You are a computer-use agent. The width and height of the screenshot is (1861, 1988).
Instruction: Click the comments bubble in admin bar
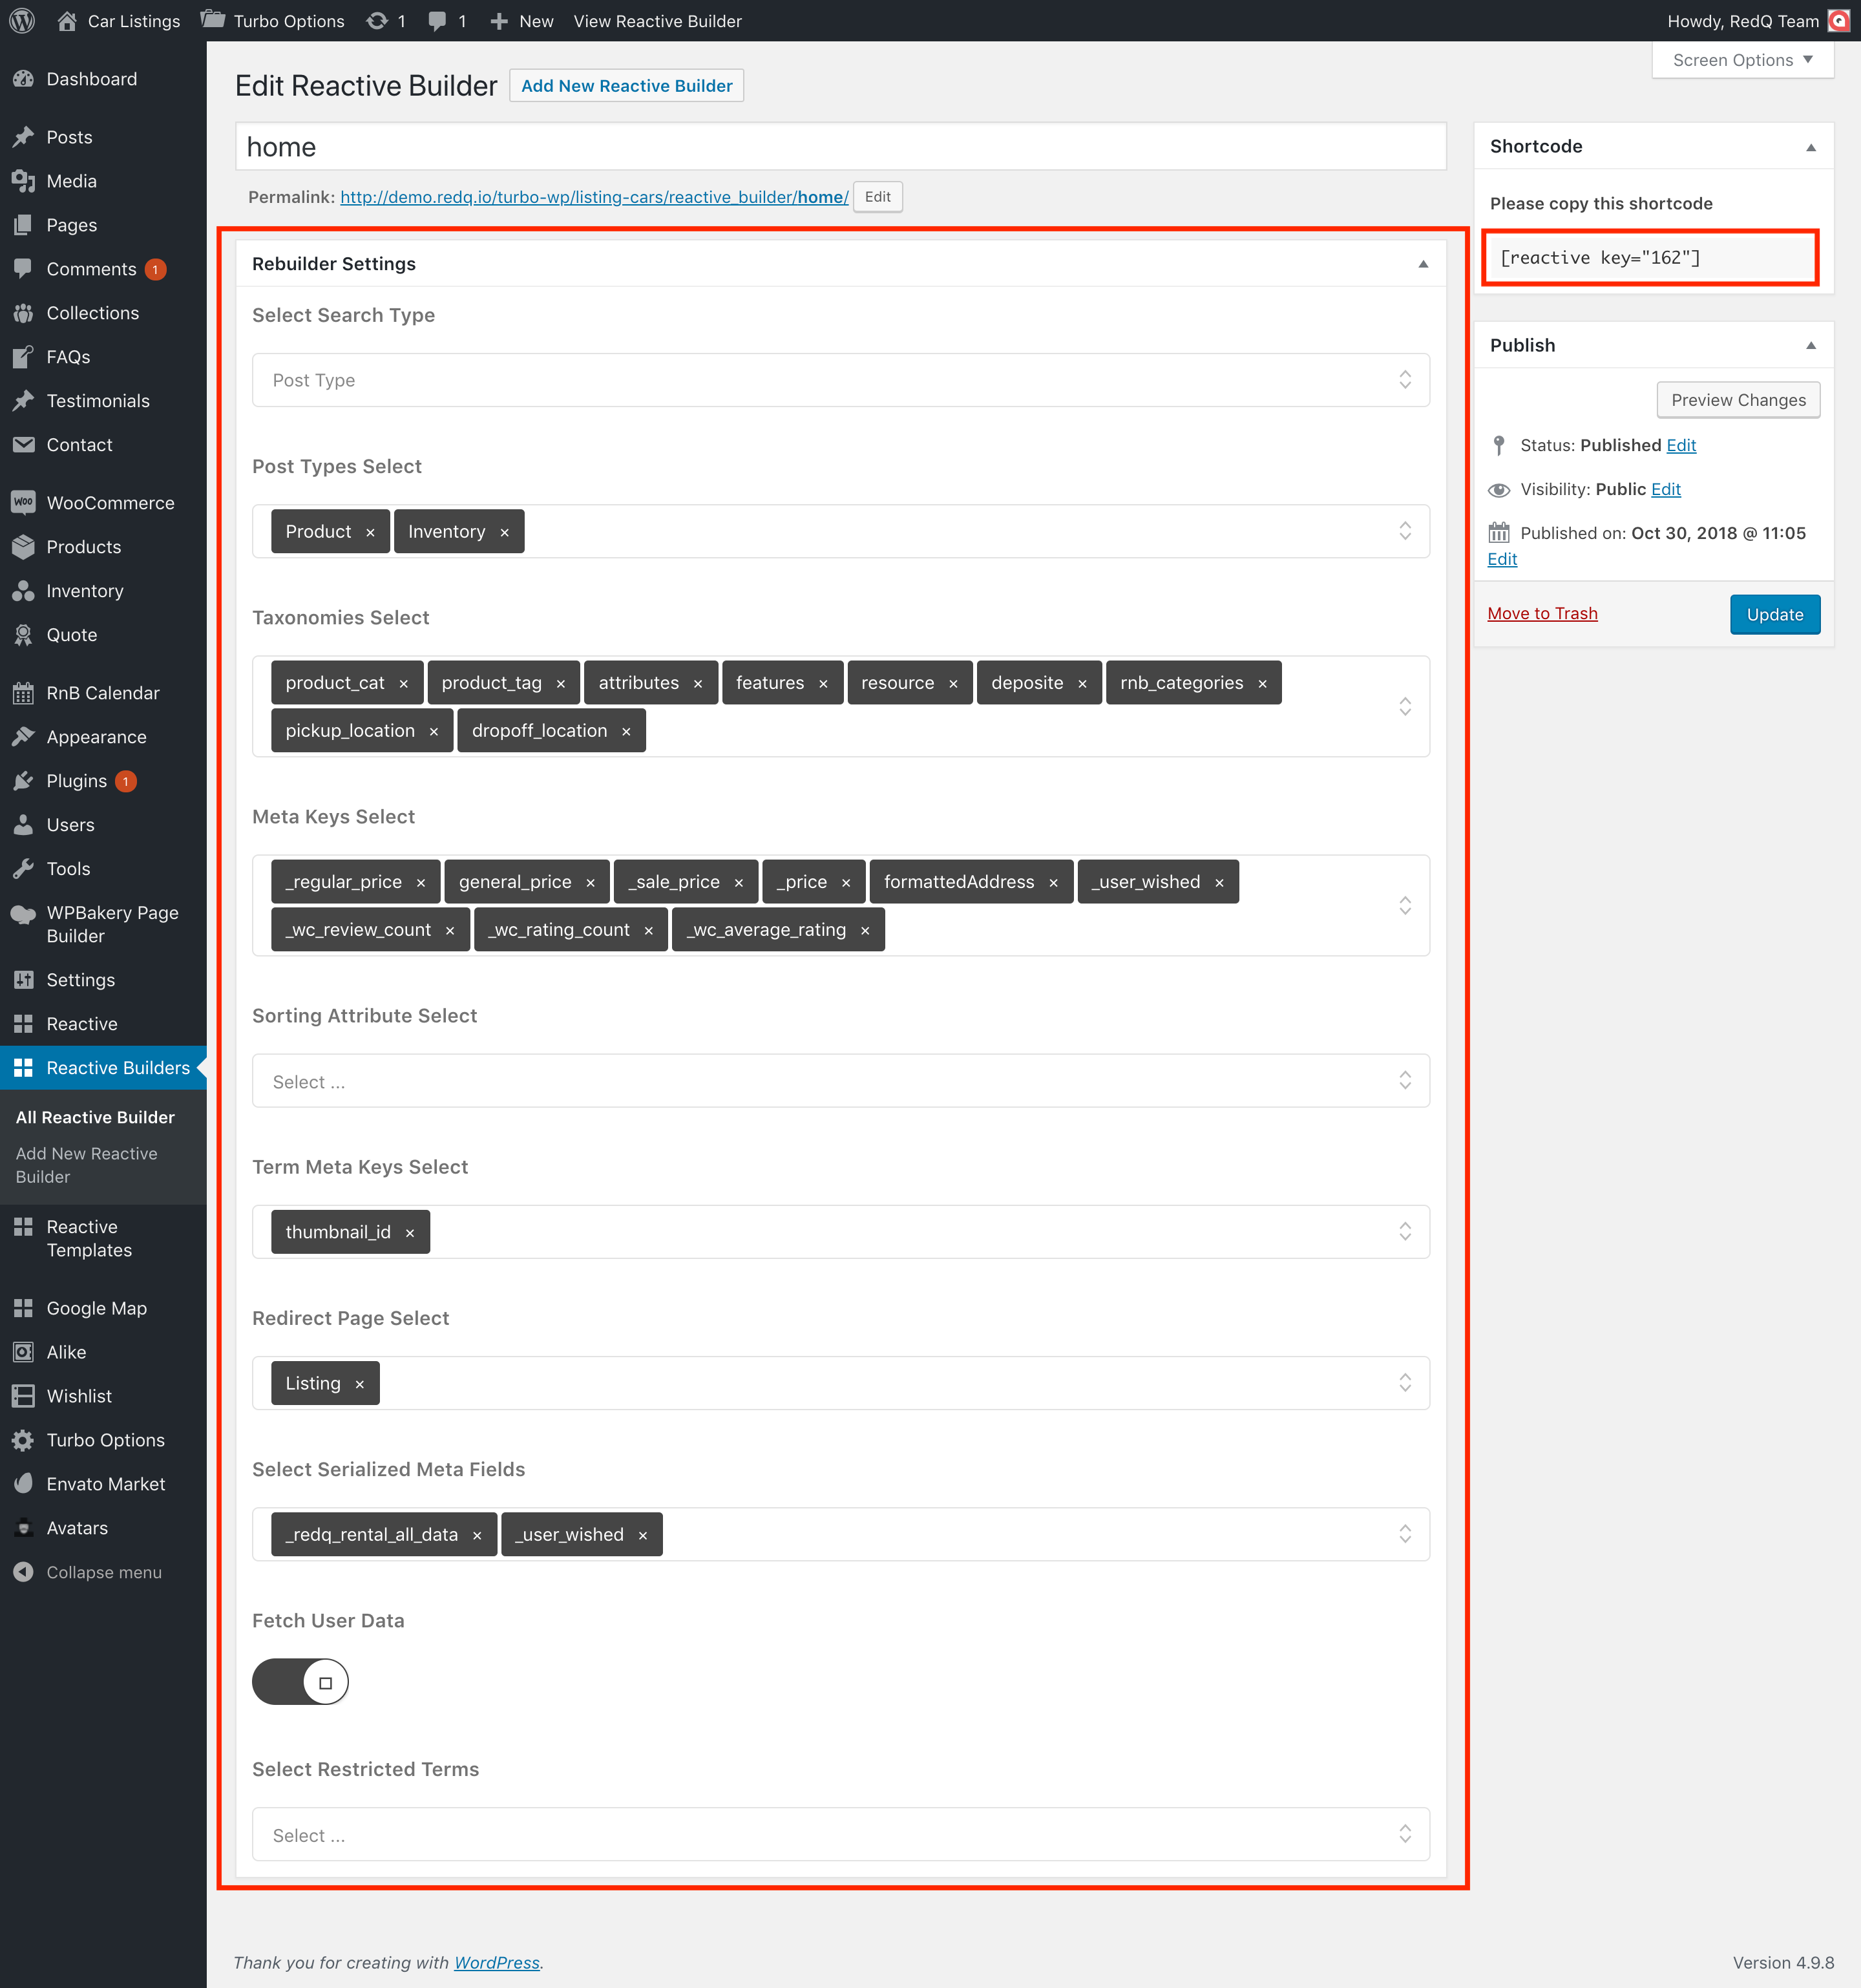[x=437, y=21]
